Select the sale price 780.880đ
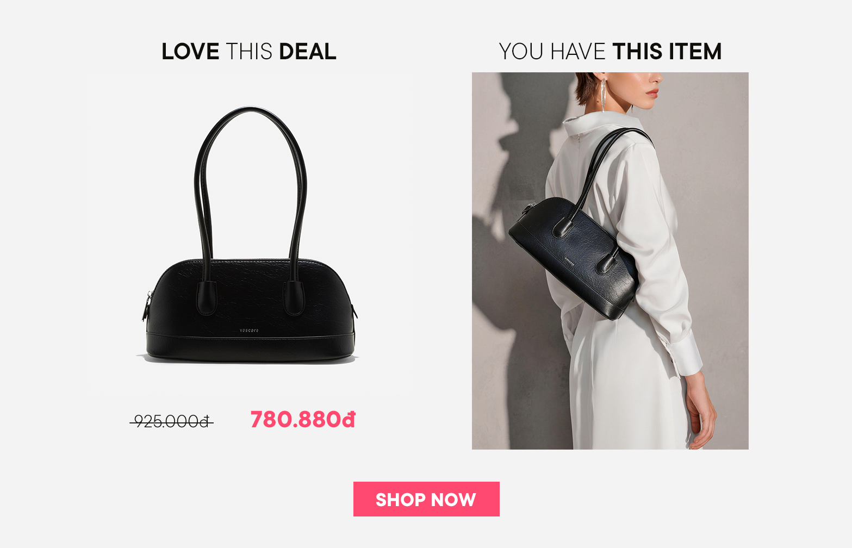Viewport: 852px width, 548px height. (303, 420)
